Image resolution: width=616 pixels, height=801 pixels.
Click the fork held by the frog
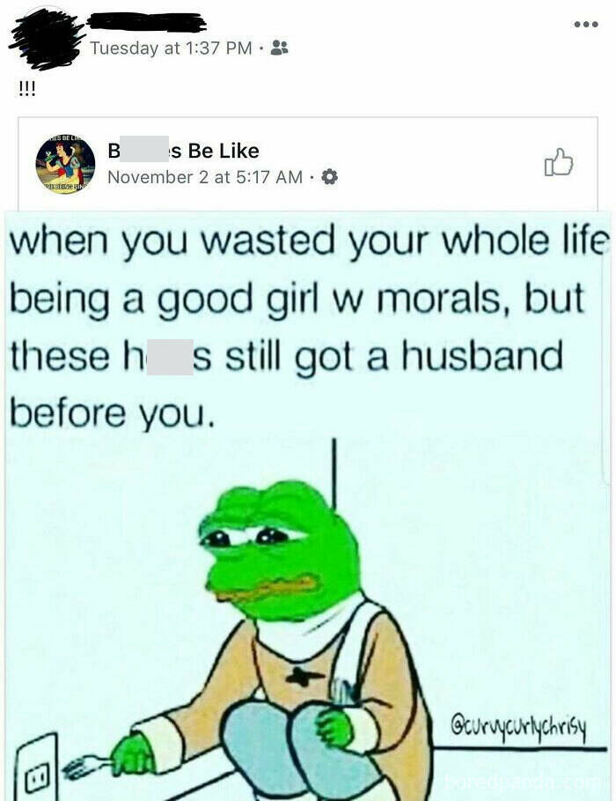pyautogui.click(x=84, y=767)
